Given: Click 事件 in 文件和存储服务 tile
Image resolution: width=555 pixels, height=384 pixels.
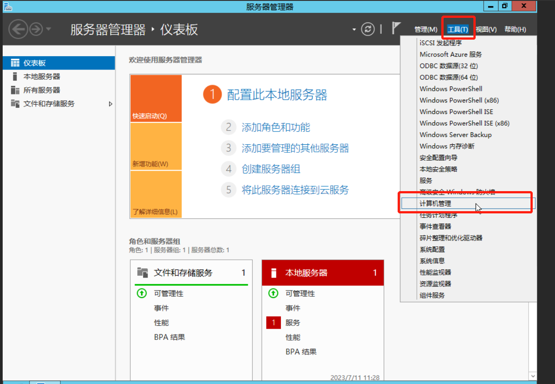Looking at the screenshot, I should (x=161, y=308).
